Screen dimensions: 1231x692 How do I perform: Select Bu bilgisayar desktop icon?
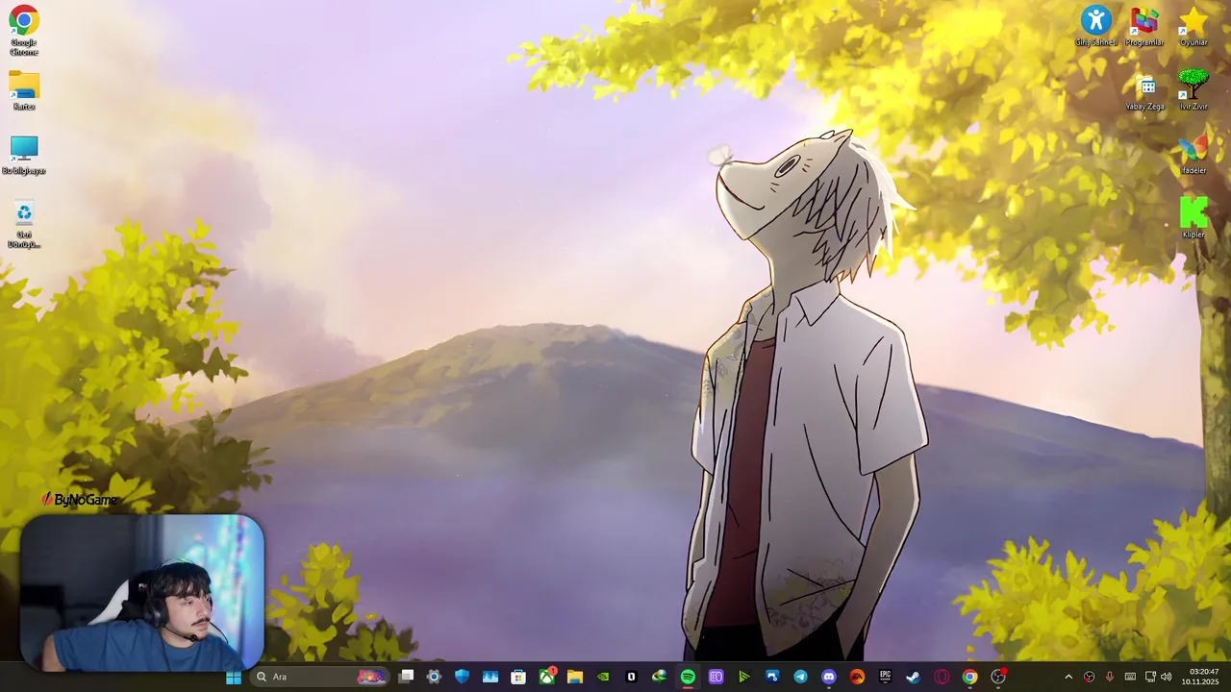[x=23, y=155]
